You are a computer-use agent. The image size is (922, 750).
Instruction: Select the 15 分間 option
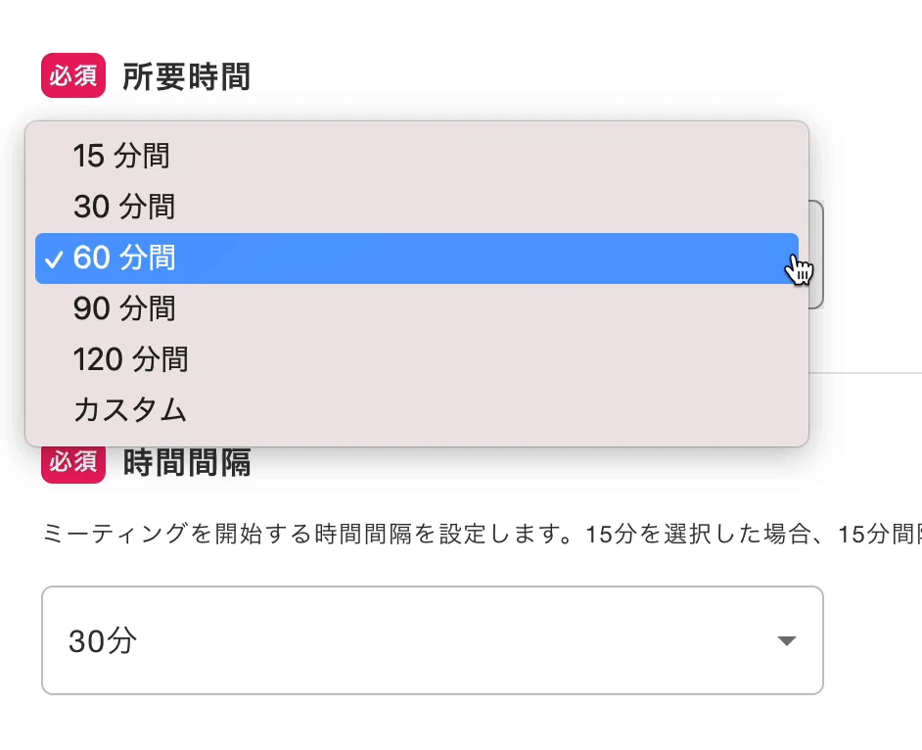tap(121, 156)
